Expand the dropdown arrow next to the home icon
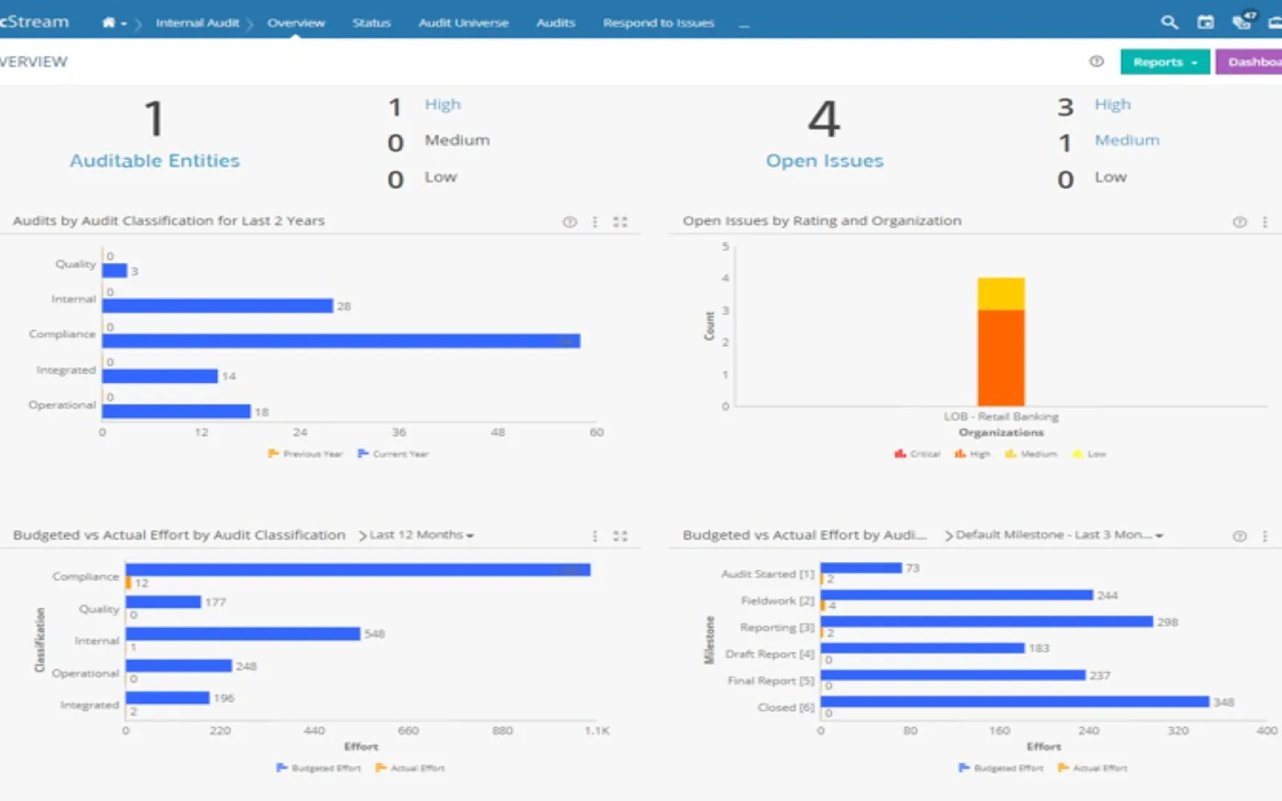Screen dimensions: 1282x801 point(124,24)
